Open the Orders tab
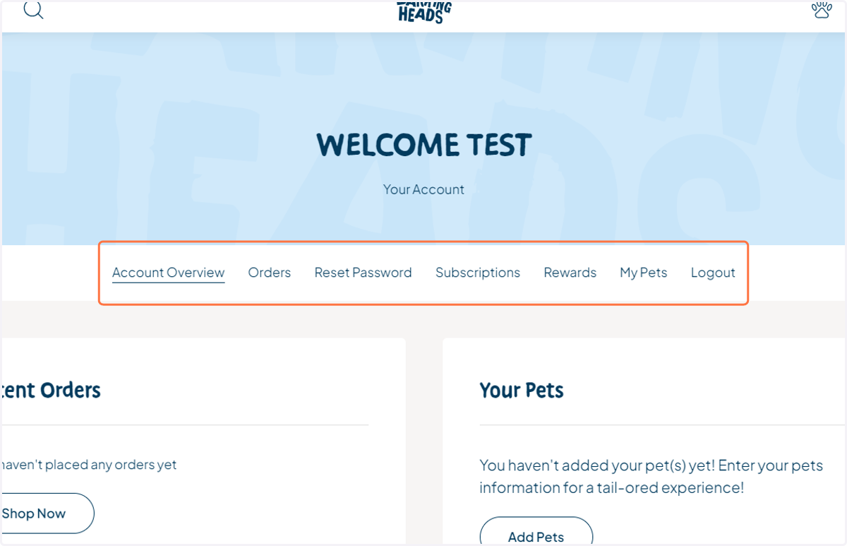The height and width of the screenshot is (546, 847). pyautogui.click(x=270, y=273)
